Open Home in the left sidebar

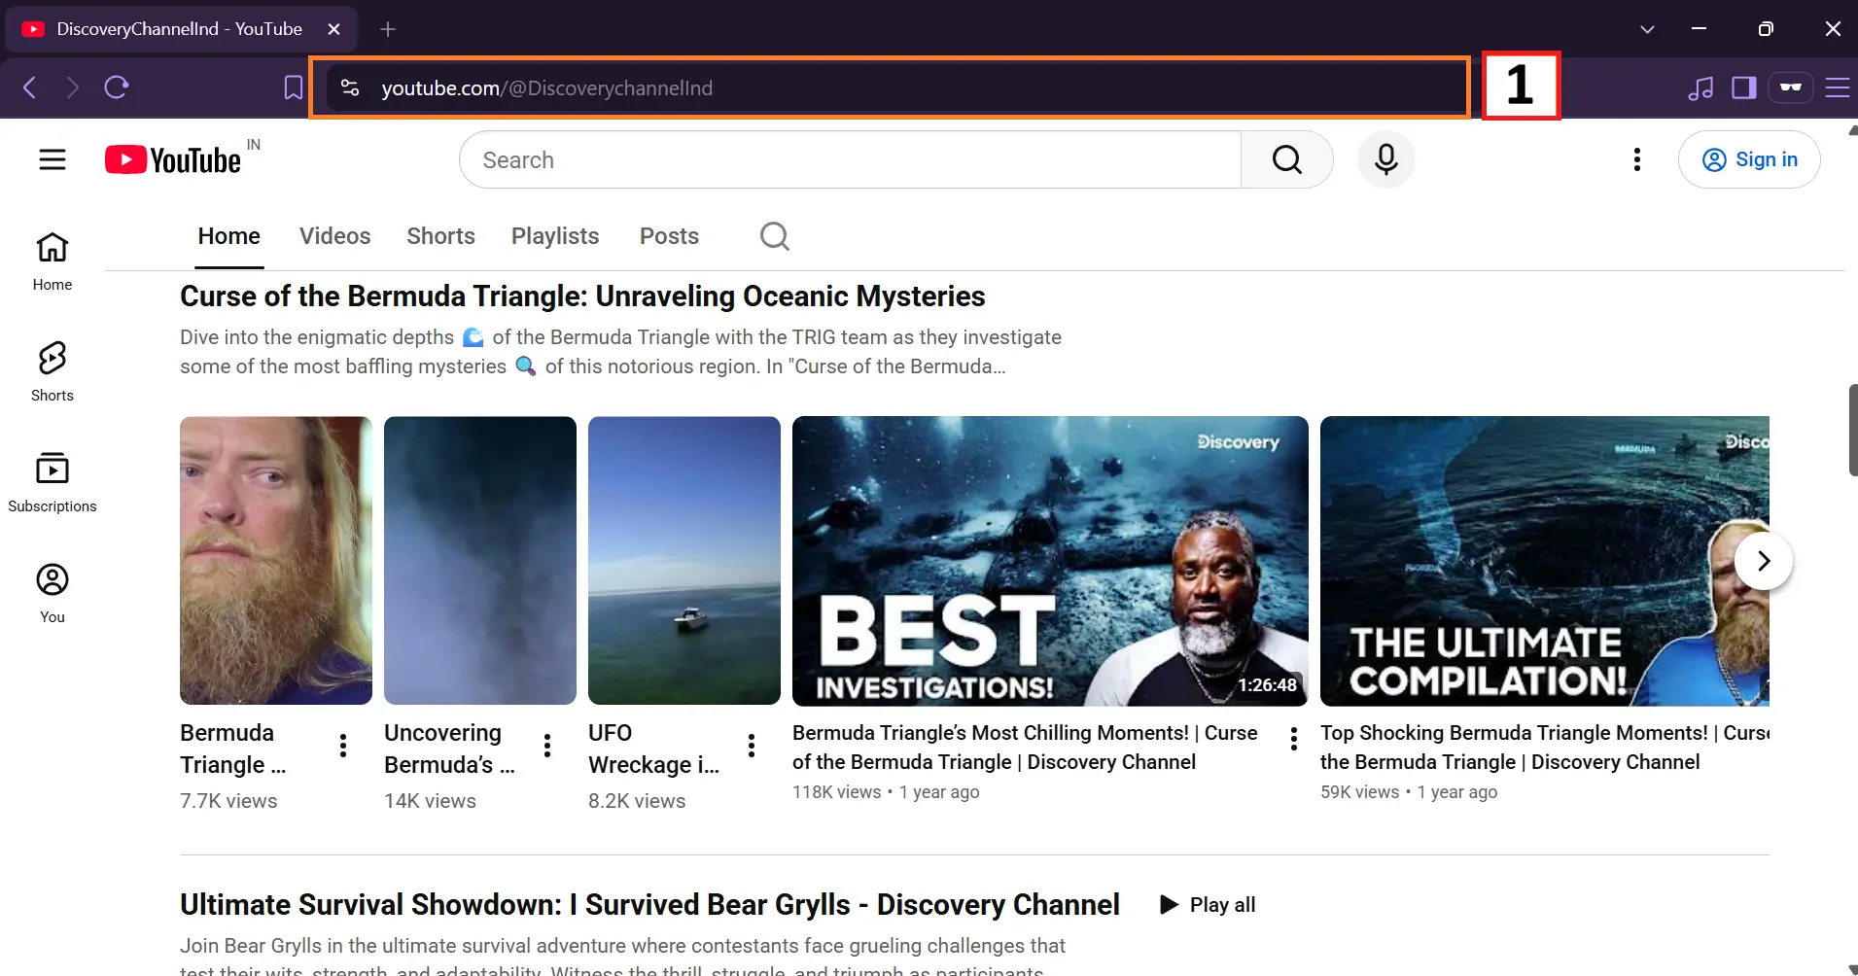tap(53, 261)
